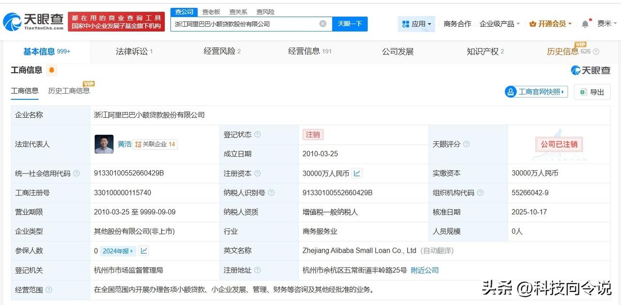
Task: Click the 应用 apps grid icon
Action: (x=406, y=23)
